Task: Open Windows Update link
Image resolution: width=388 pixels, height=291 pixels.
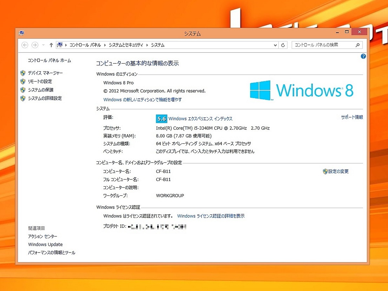Action: 45,245
